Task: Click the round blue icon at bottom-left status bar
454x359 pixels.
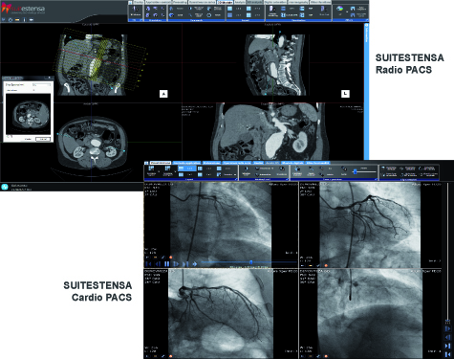Action: (x=5, y=187)
